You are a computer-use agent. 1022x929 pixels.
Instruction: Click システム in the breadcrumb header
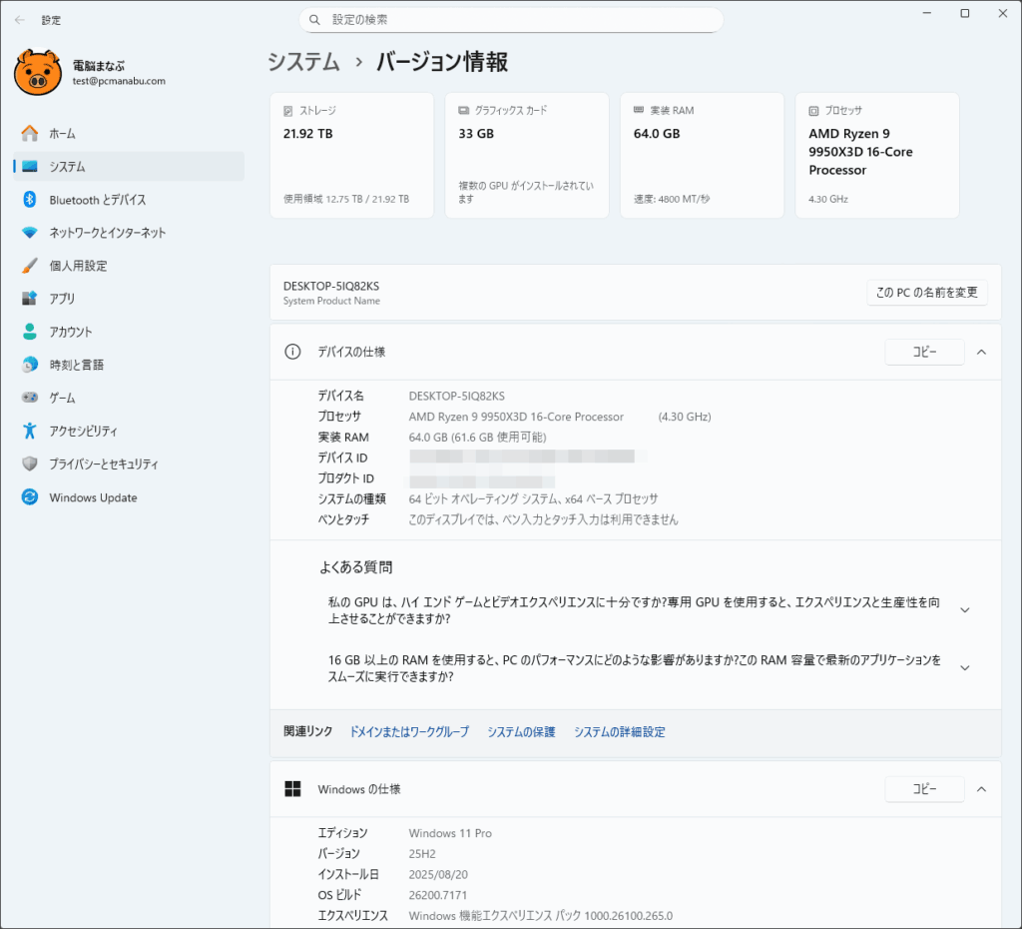click(303, 62)
